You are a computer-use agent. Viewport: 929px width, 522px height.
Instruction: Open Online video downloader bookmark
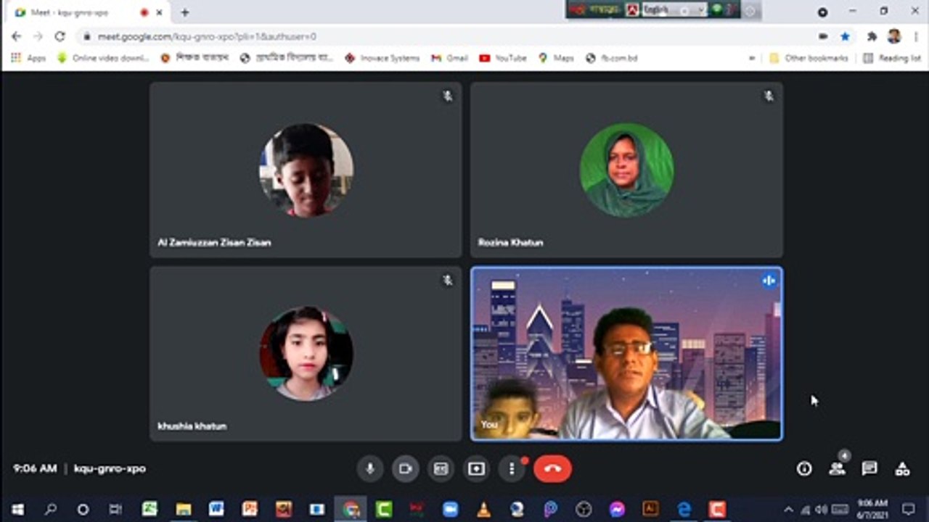click(x=103, y=58)
